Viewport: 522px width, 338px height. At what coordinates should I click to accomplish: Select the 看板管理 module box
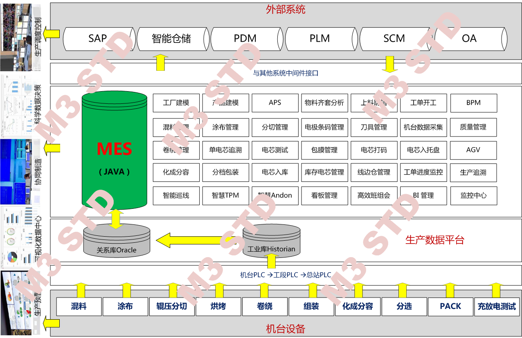[x=324, y=196]
